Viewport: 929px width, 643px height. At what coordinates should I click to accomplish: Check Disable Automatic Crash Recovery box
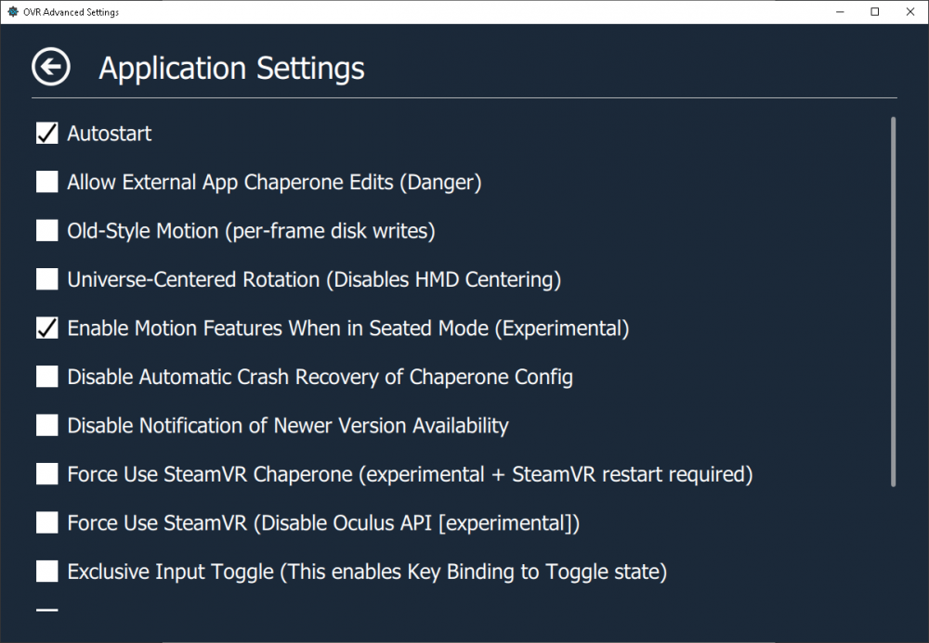tap(47, 377)
